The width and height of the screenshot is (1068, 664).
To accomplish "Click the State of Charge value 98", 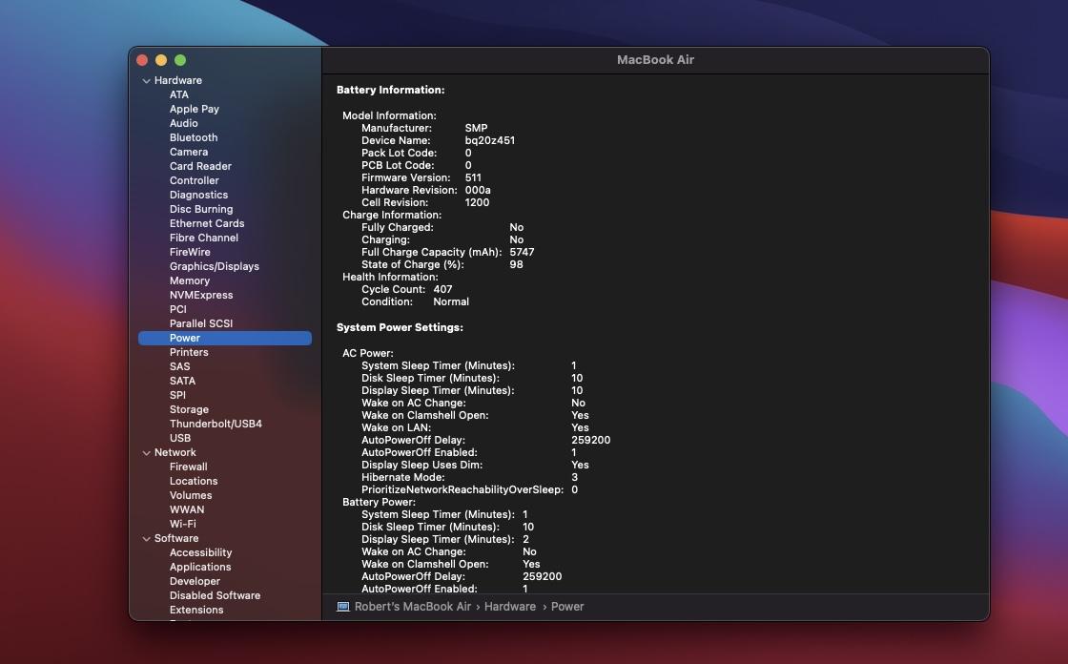I will point(516,264).
